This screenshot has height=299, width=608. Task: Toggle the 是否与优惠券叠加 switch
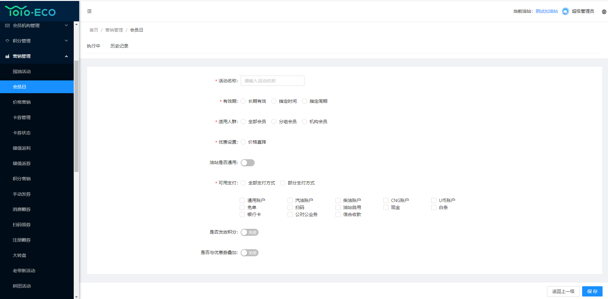point(250,253)
